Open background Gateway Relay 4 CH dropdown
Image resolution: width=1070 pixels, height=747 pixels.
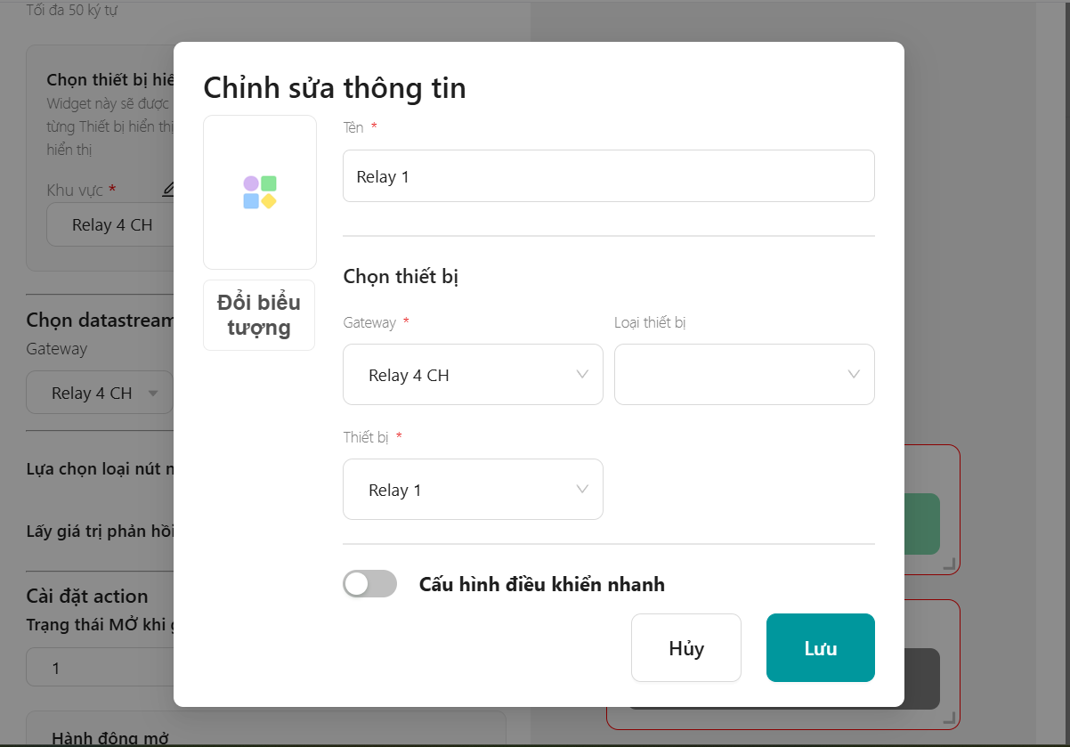pos(100,393)
